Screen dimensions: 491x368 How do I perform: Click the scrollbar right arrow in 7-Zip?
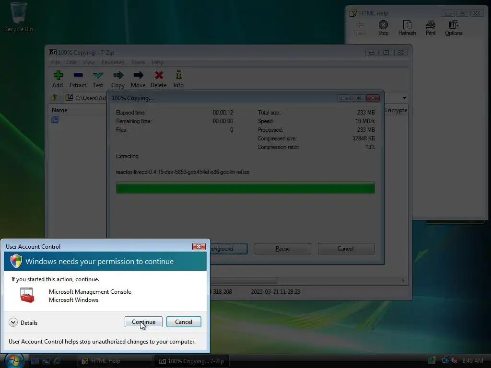(403, 280)
